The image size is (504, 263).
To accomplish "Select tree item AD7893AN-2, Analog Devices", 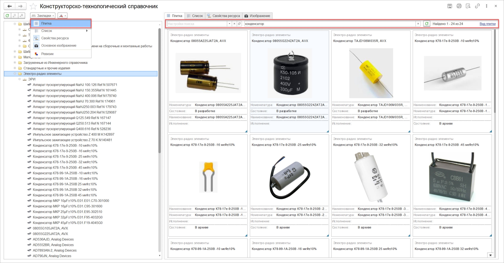I will 55,250.
